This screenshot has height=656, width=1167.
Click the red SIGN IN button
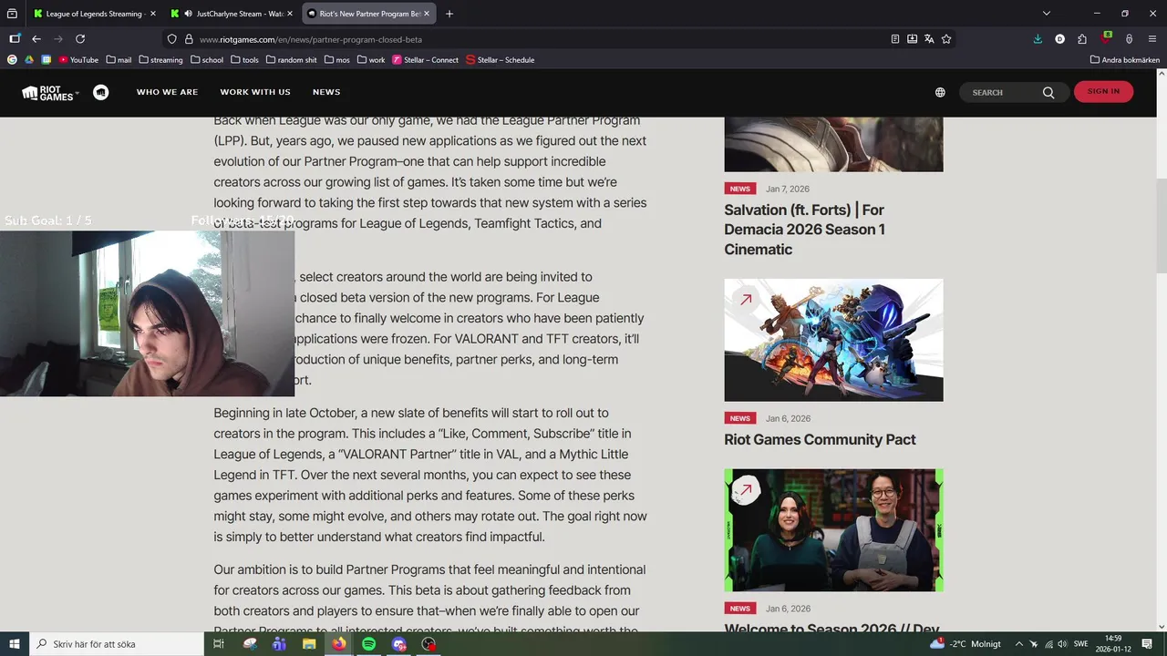1103,91
